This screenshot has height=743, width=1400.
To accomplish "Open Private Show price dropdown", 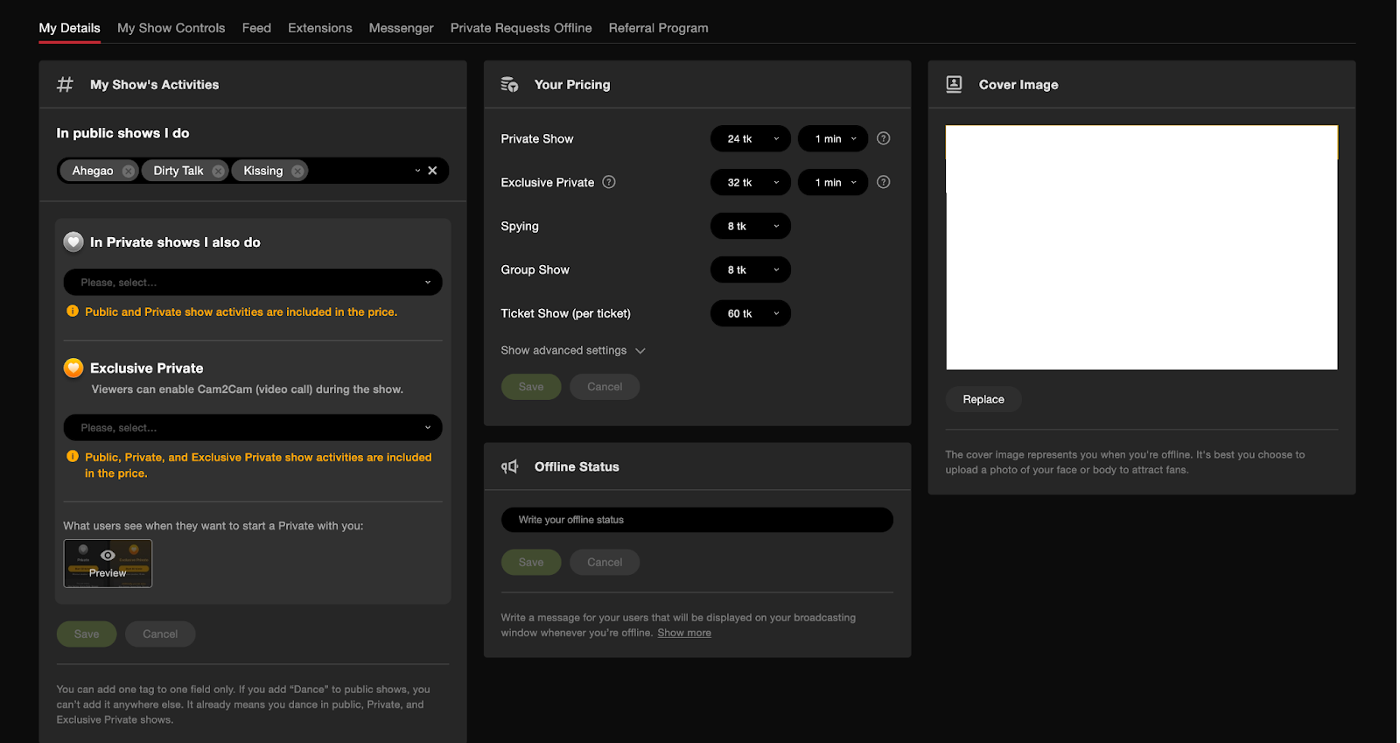I will (750, 139).
